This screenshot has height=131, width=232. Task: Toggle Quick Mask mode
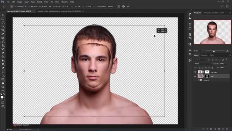[3, 103]
